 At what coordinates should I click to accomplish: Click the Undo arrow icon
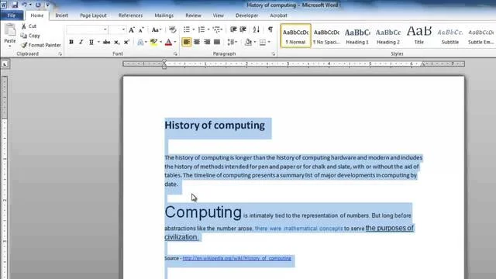(24, 5)
